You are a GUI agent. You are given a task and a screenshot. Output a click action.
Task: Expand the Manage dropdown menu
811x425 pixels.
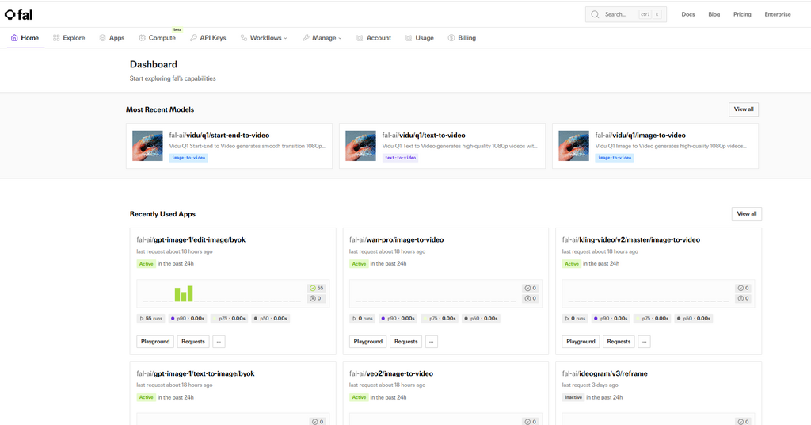tap(322, 38)
